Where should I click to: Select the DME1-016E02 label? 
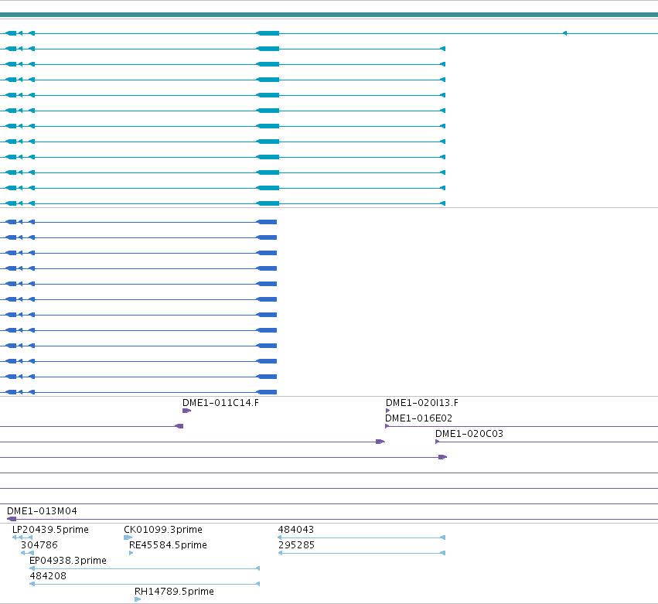point(418,418)
